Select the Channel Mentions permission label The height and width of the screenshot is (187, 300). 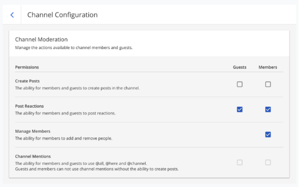pyautogui.click(x=33, y=157)
